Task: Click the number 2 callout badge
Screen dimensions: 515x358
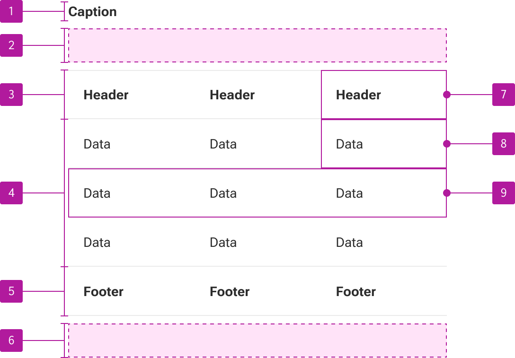Action: (11, 45)
